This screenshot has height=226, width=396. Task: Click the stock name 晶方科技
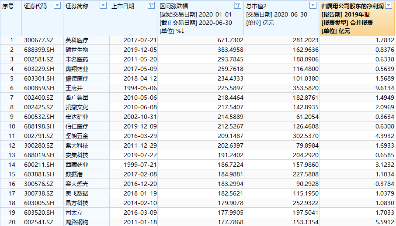pos(77,203)
